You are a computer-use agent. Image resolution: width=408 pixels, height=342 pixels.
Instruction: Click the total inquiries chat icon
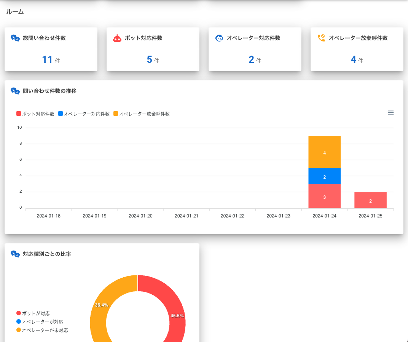15,38
